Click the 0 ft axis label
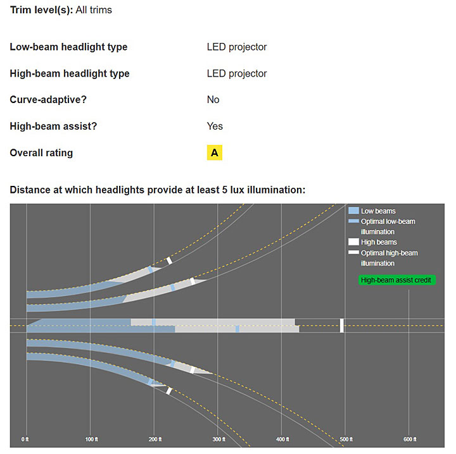 point(25,439)
